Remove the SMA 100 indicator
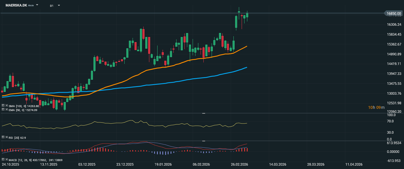The width and height of the screenshot is (404, 169). [6, 106]
